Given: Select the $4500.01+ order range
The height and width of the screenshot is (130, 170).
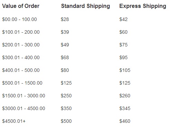Looking at the screenshot, I should pos(14,121).
